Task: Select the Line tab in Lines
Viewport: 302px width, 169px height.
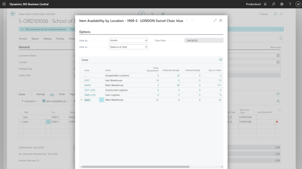Action: (x=52, y=94)
